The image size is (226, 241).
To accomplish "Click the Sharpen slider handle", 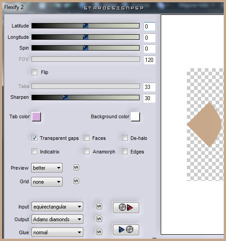I will coord(65,97).
